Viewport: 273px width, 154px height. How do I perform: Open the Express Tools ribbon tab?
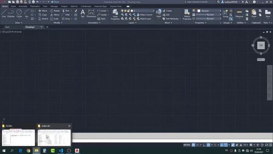click(x=116, y=6)
